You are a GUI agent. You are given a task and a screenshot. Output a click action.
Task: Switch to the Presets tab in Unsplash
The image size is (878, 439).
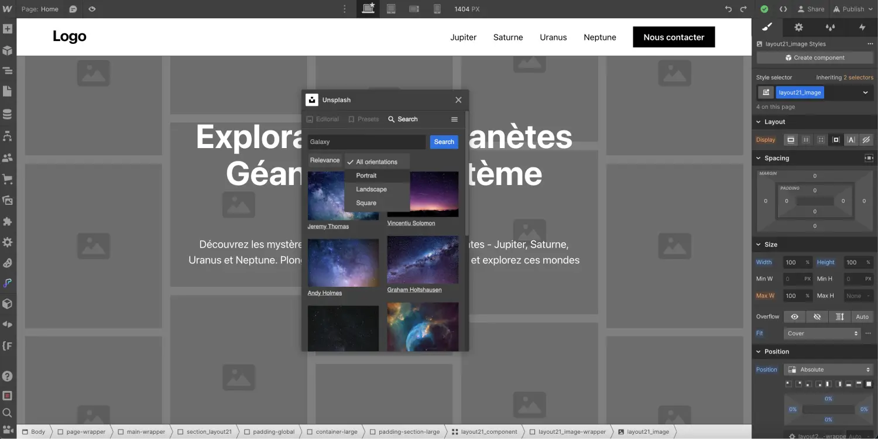coord(363,119)
